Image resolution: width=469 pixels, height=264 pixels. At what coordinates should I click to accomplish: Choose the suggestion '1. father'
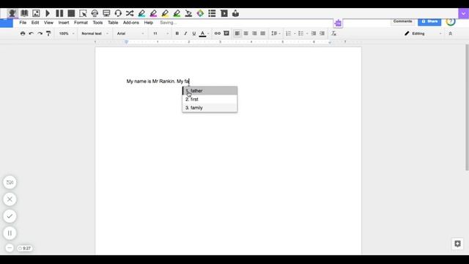click(x=210, y=91)
